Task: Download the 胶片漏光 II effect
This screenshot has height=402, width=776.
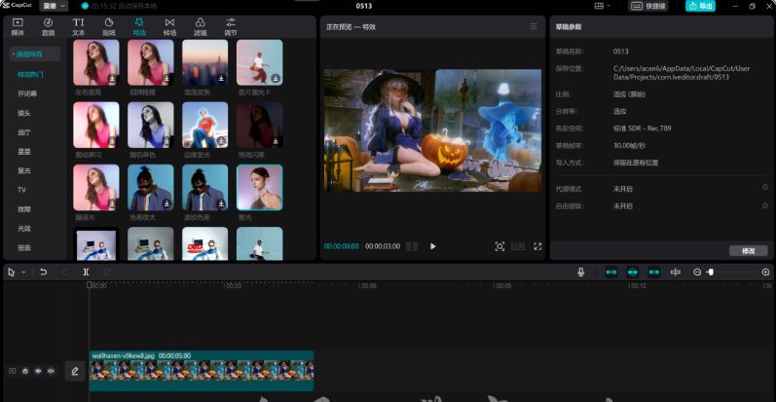Action: [276, 79]
